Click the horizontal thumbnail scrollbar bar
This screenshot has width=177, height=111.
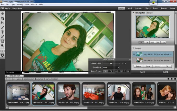point(48,108)
